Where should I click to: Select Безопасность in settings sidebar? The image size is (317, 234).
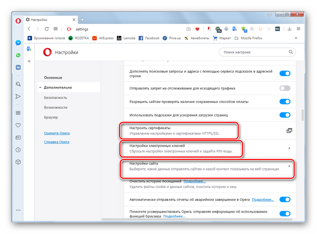click(x=55, y=98)
